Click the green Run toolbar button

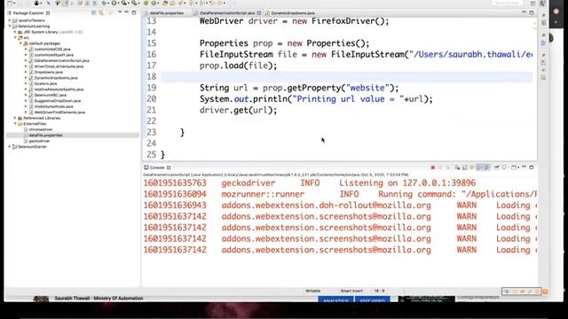click(114, 4)
